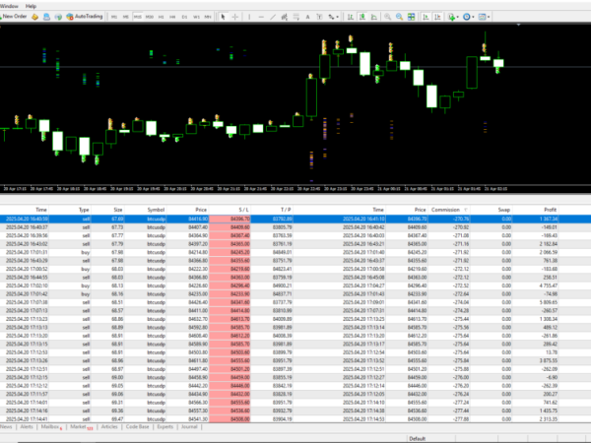
Task: Switch to the Code Base tab
Action: point(137,427)
